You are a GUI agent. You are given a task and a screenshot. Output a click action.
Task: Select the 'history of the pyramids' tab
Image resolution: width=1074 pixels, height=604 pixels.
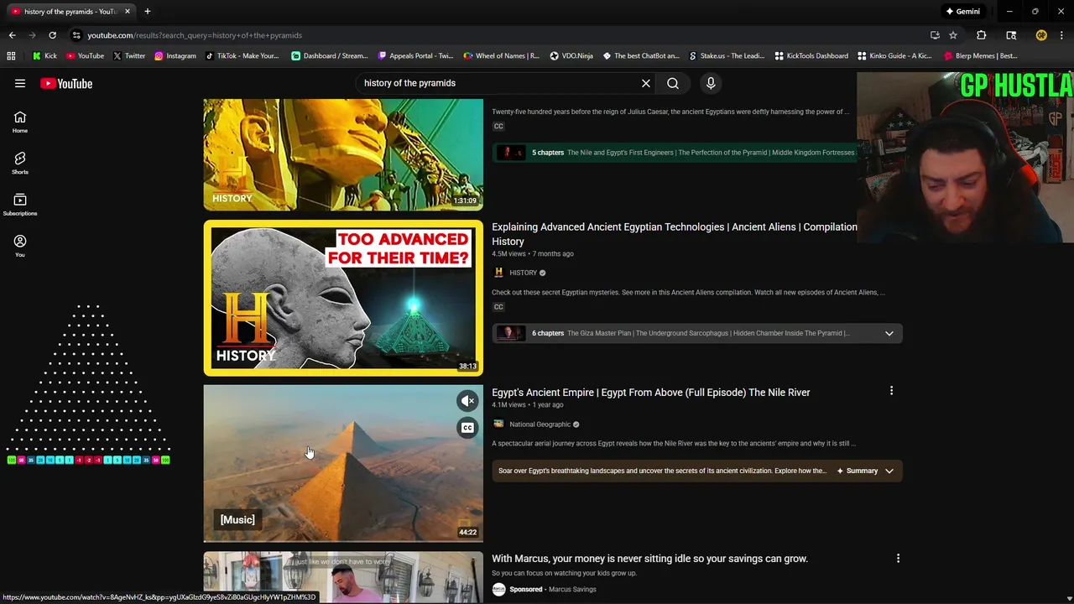[x=69, y=12]
